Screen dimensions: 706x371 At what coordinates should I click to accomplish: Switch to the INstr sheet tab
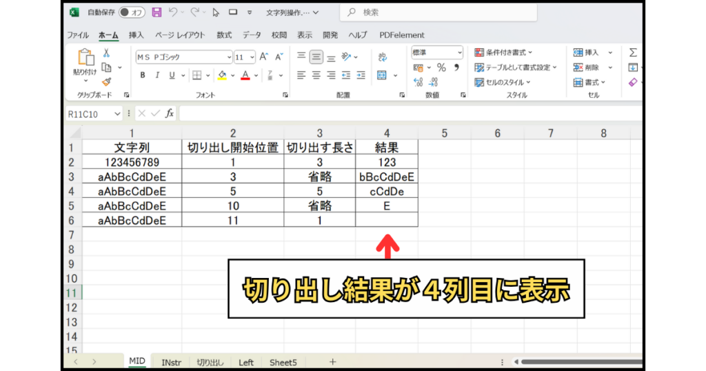(x=172, y=362)
